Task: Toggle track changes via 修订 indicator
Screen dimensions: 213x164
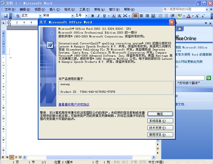Action: 125,162
